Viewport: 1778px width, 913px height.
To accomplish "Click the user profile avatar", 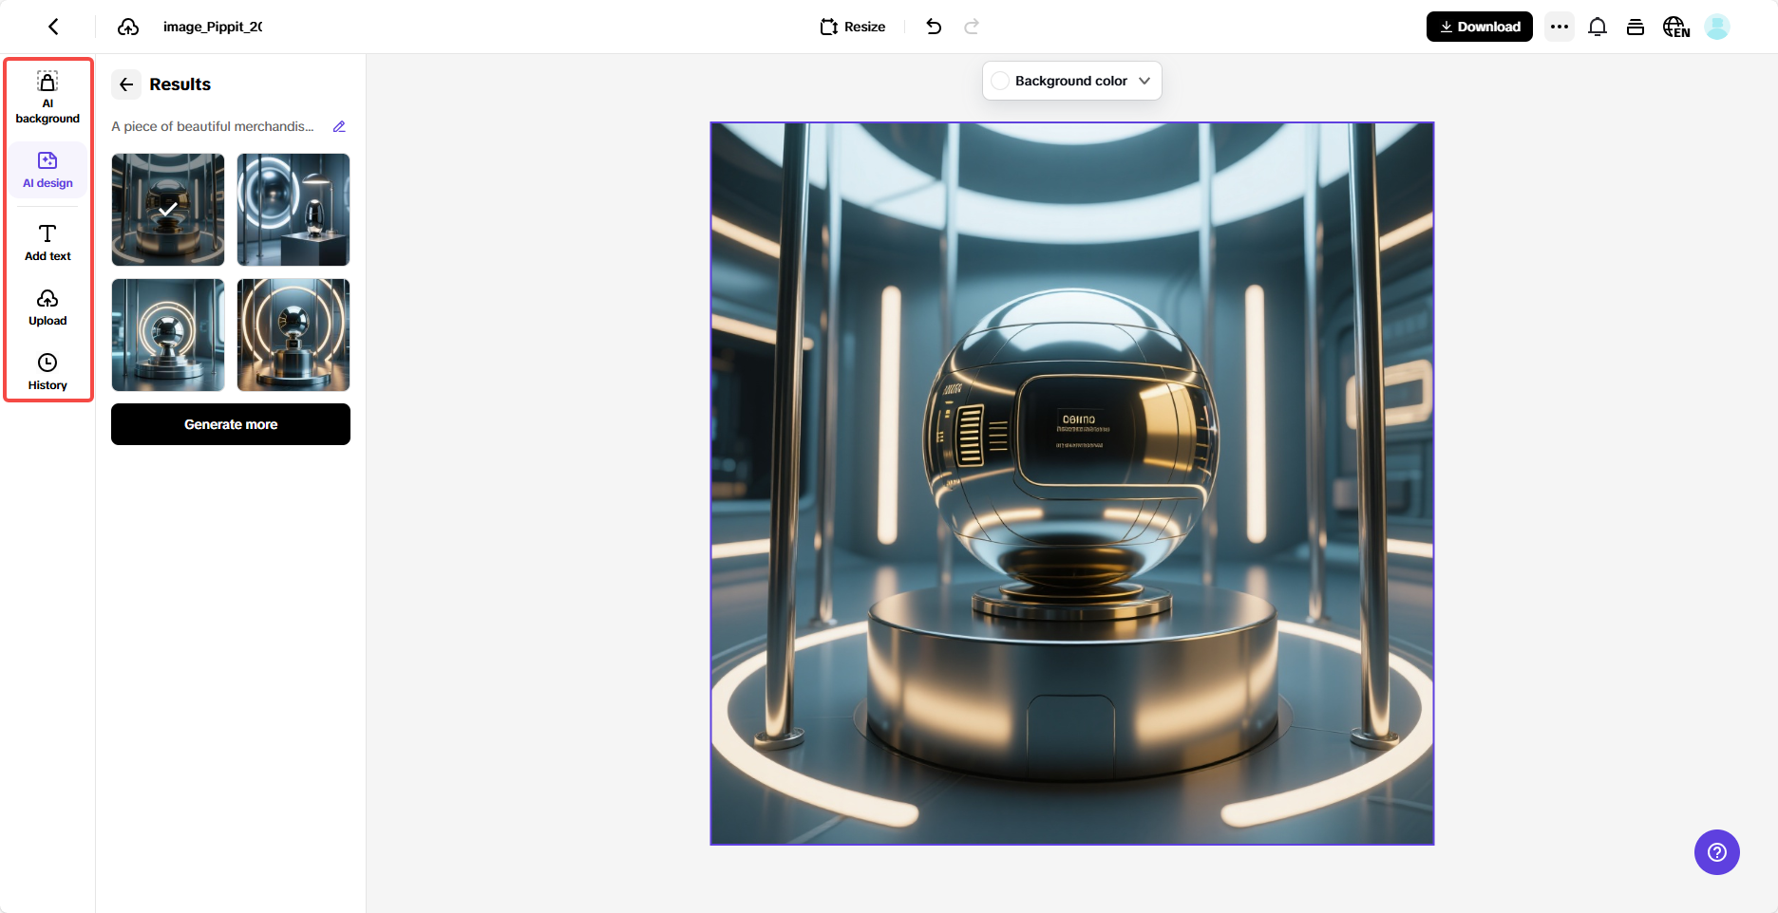I will (1717, 27).
